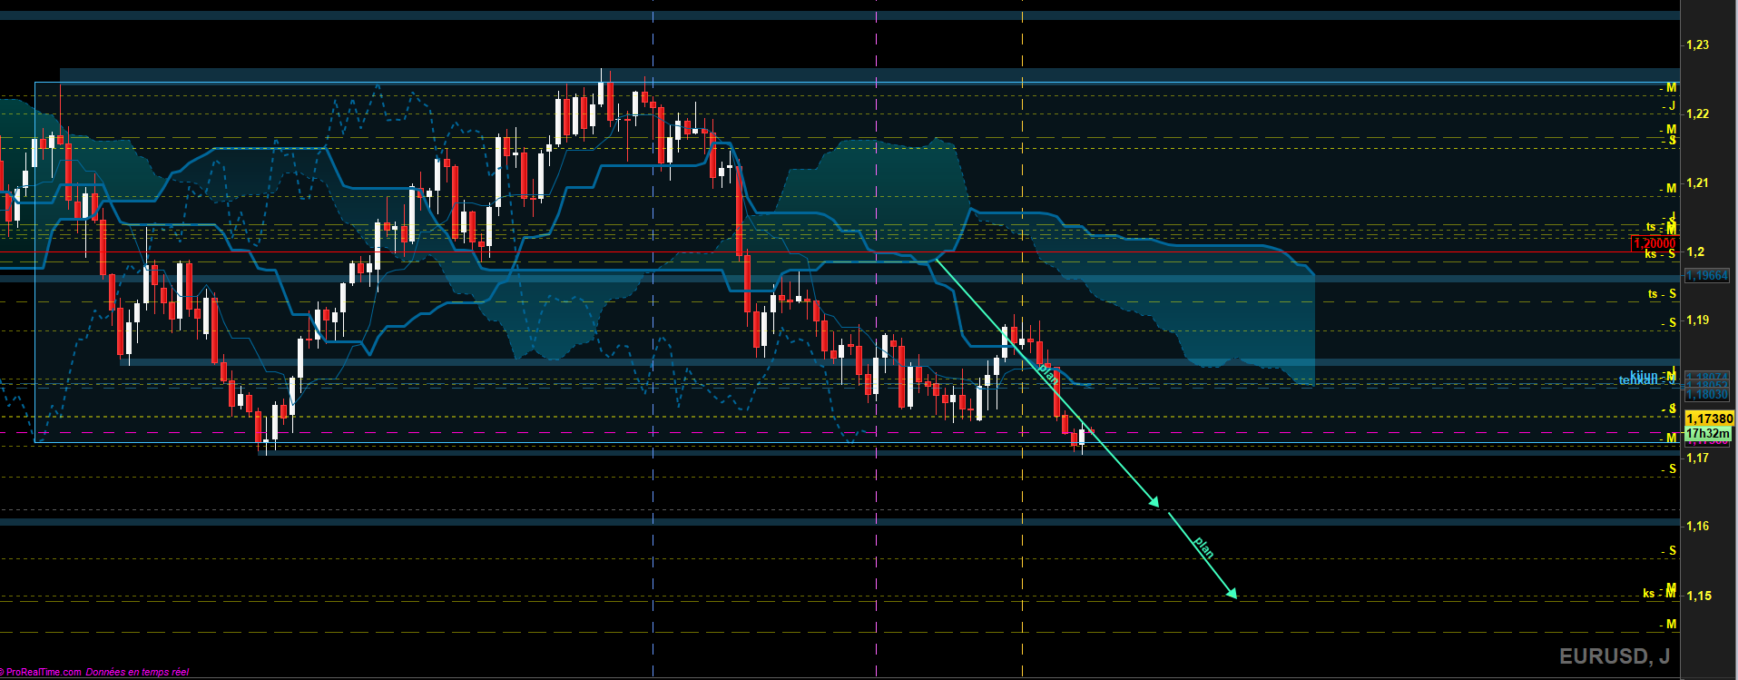The height and width of the screenshot is (680, 1738).
Task: Click the orange vertical dashed date line
Action: [1023, 545]
